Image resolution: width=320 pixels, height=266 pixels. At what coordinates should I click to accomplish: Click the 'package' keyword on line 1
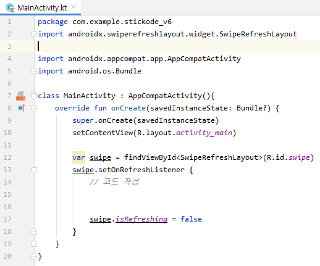coord(53,22)
